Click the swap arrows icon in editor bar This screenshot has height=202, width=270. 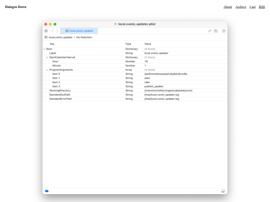209,31
